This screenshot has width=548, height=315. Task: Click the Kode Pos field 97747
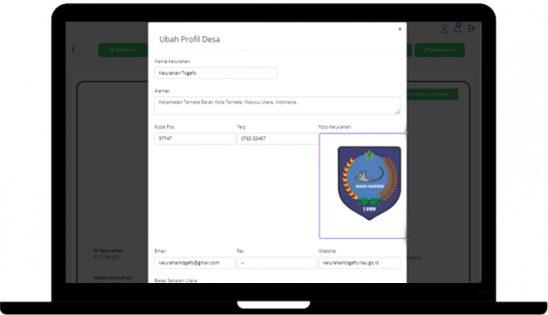click(195, 139)
